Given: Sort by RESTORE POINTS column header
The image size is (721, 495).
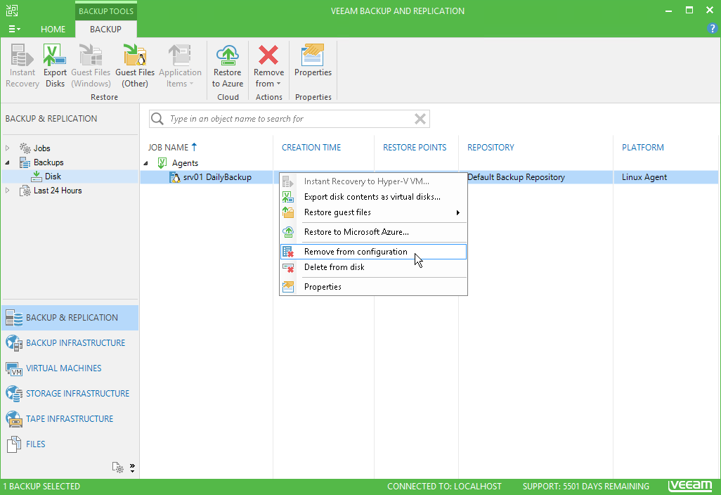Looking at the screenshot, I should coord(415,147).
